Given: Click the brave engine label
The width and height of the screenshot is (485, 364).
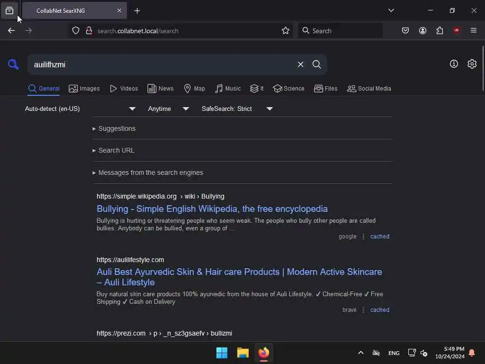Looking at the screenshot, I should (349, 310).
